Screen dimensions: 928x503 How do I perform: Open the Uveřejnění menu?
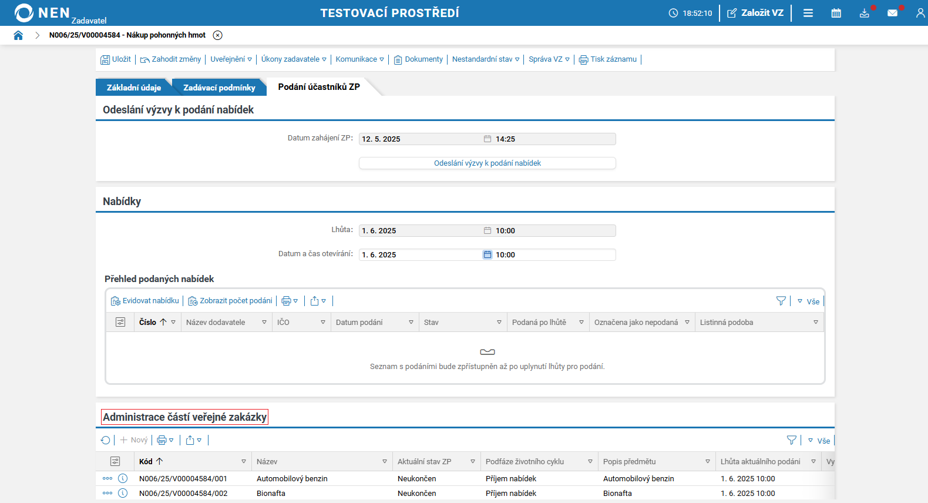[x=231, y=59]
